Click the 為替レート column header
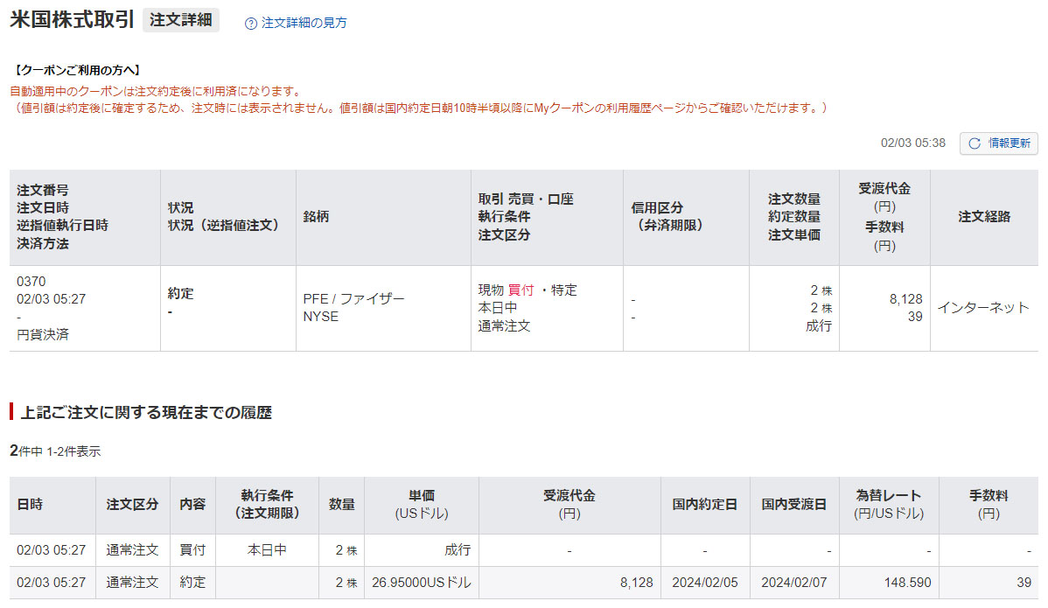This screenshot has width=1048, height=608. (889, 495)
